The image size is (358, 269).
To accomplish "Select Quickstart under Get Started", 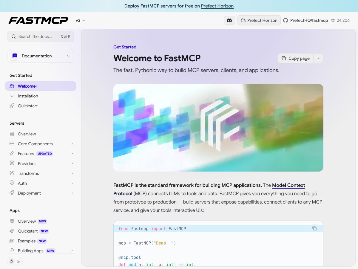I will pyautogui.click(x=28, y=106).
